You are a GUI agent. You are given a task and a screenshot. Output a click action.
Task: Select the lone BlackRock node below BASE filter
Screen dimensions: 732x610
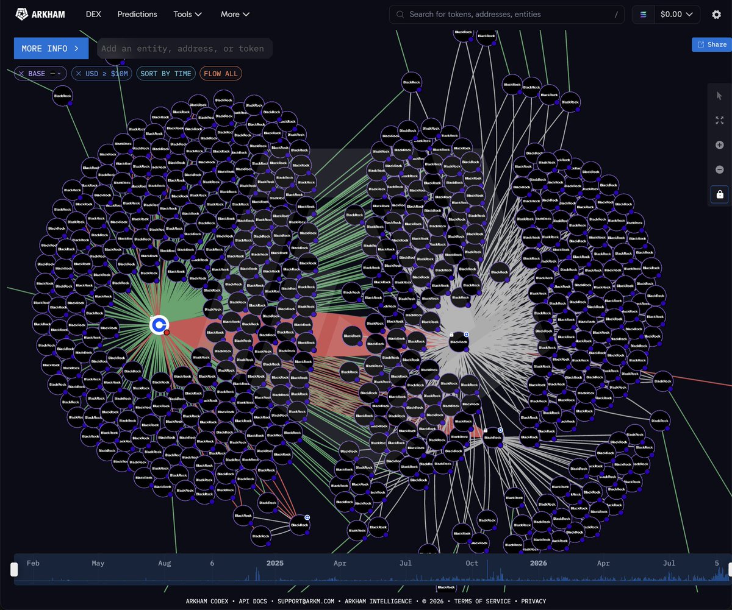[62, 96]
